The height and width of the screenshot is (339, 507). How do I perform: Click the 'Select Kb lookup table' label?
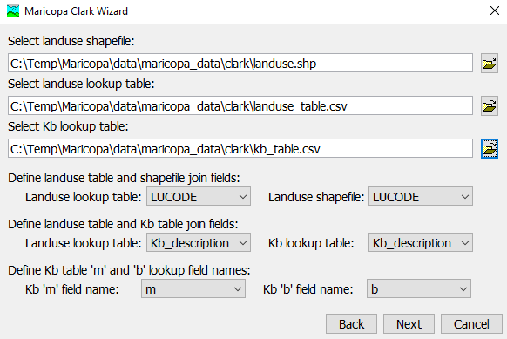(68, 126)
